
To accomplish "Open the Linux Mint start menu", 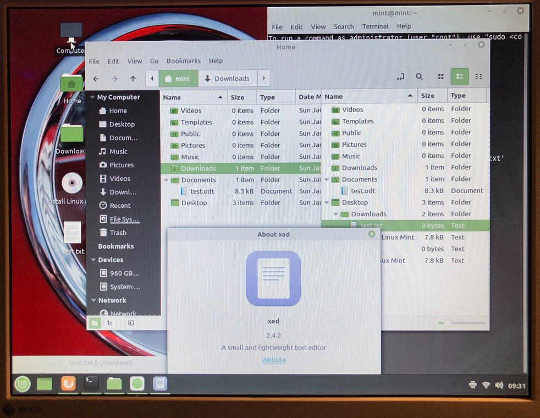I will pos(22,384).
